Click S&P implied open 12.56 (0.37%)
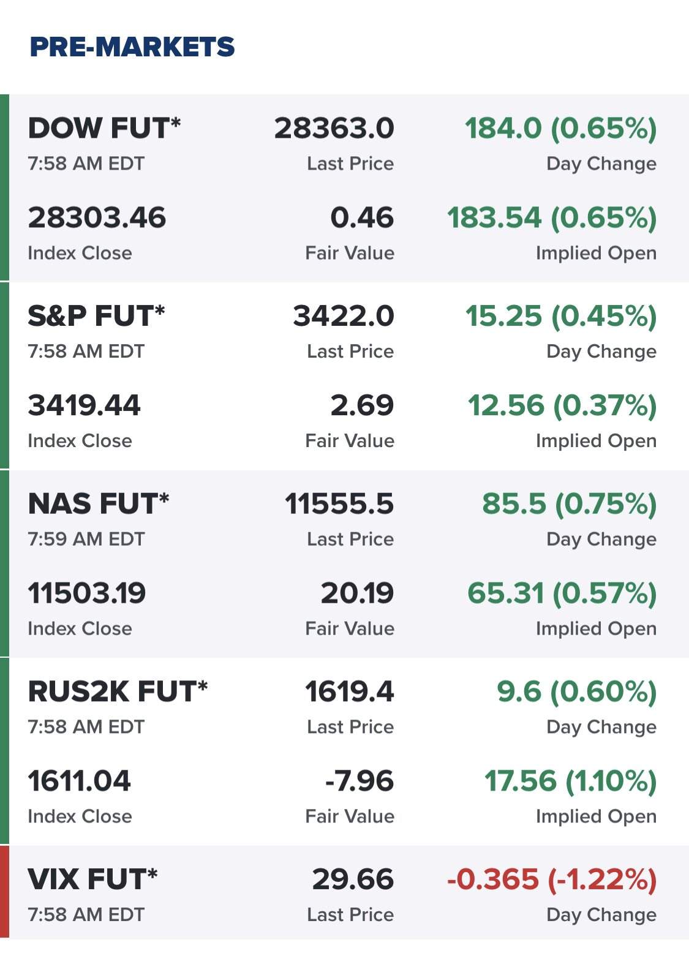 coord(562,406)
